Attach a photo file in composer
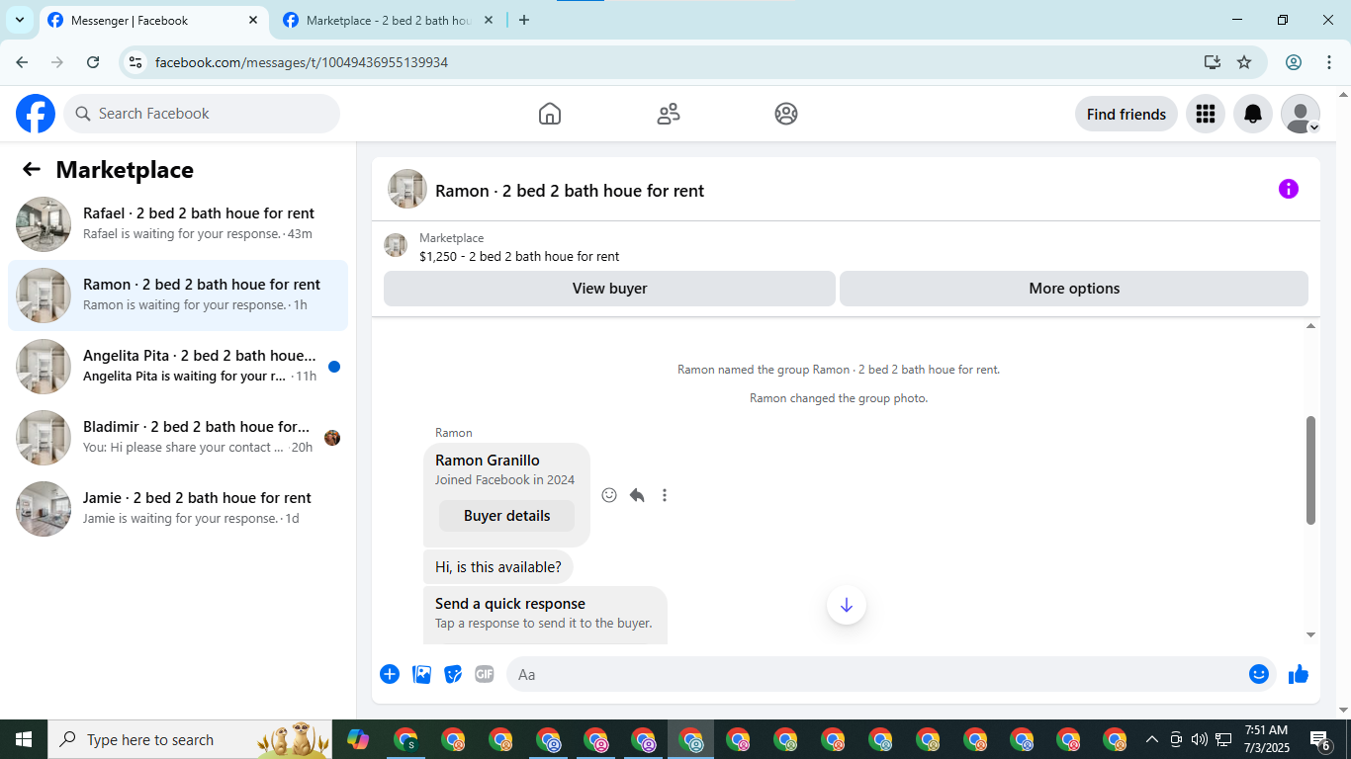Viewport: 1351px width, 759px height. pyautogui.click(x=421, y=674)
